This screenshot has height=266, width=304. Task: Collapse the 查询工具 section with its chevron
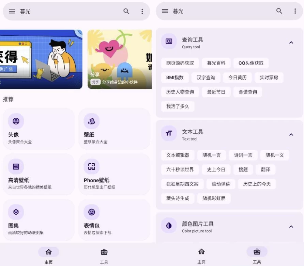click(291, 43)
